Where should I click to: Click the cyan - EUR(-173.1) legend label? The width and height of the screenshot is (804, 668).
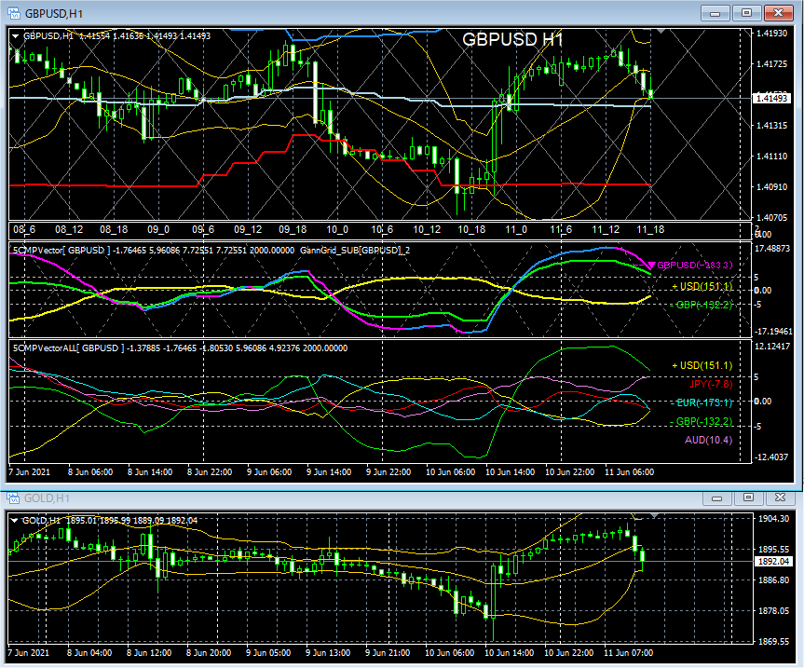point(702,402)
